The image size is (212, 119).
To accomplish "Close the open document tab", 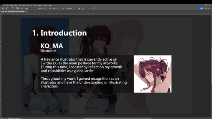I will pos(26,11).
